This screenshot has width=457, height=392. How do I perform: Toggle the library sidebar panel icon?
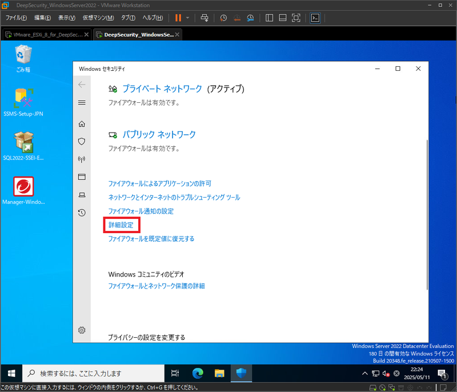tap(269, 18)
